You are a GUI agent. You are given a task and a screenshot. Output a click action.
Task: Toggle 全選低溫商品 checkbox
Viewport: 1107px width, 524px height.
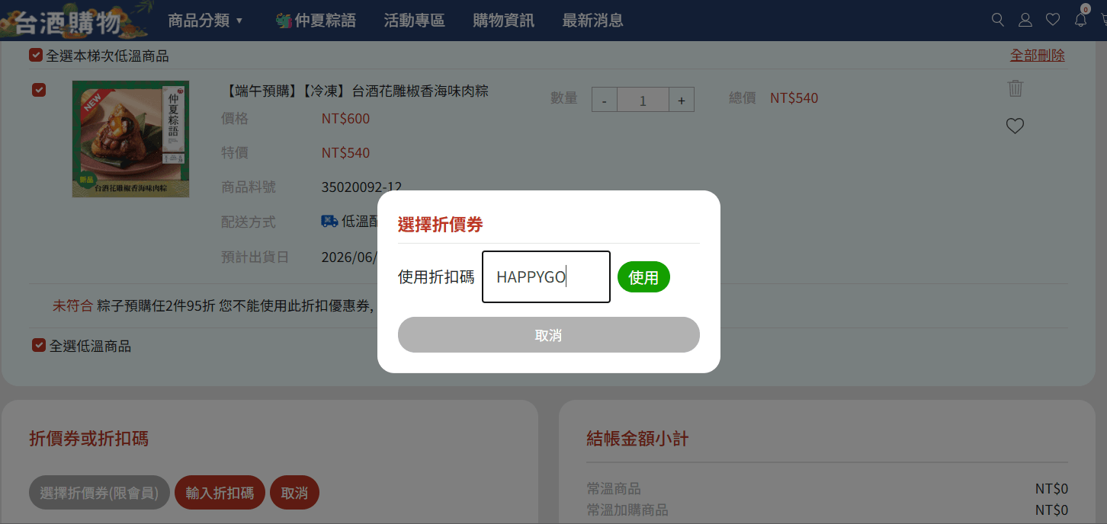[39, 346]
